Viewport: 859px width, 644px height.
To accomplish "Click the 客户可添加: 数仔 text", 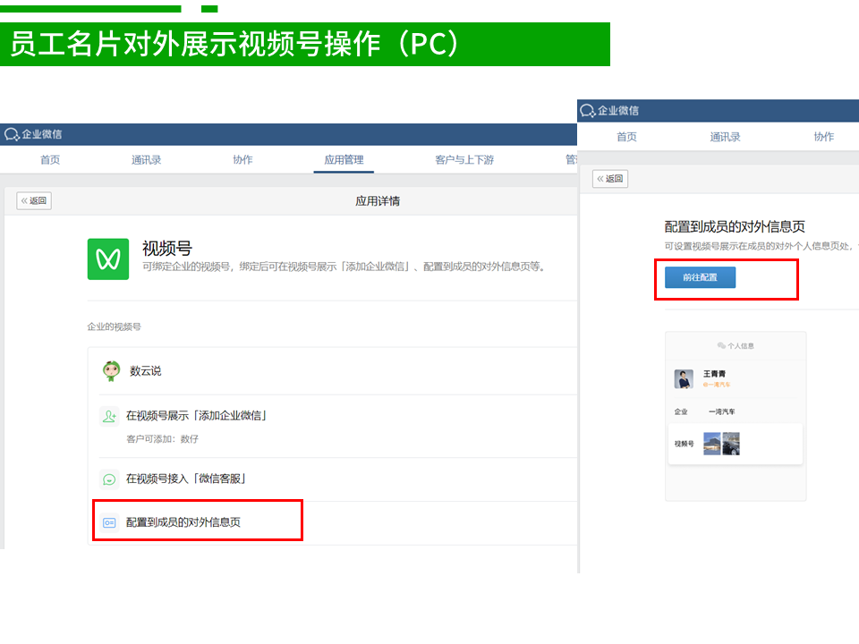I will click(162, 439).
